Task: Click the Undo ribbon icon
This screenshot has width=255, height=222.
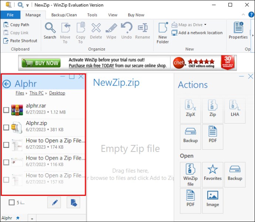Action: [x=126, y=31]
